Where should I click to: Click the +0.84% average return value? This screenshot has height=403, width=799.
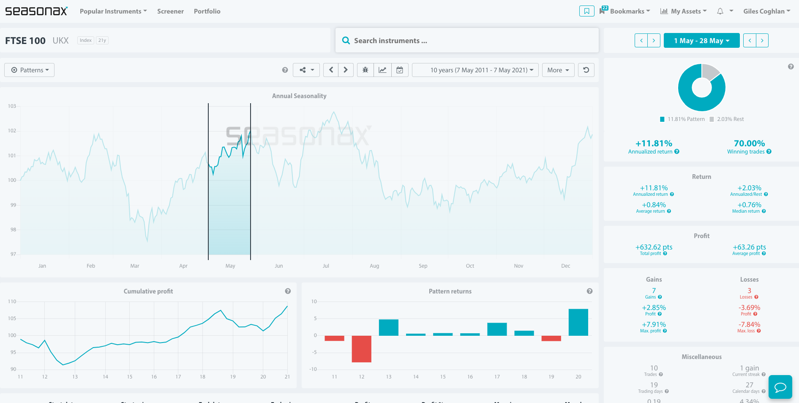pos(654,205)
